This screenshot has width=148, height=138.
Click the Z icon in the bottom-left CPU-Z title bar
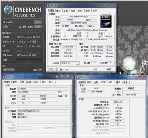point(4,77)
